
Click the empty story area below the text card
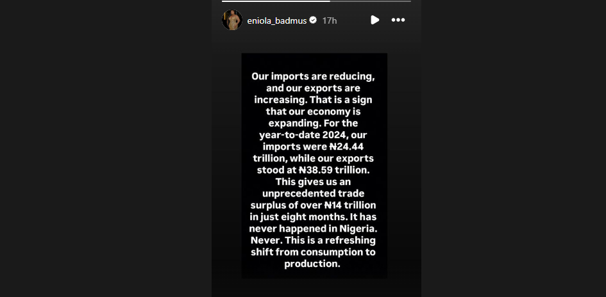(314, 287)
